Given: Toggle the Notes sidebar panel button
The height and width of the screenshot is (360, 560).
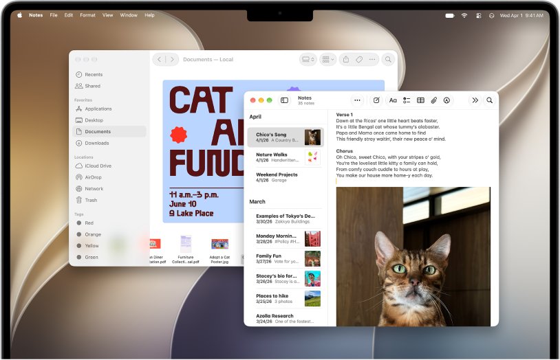Looking at the screenshot, I should tap(284, 100).
